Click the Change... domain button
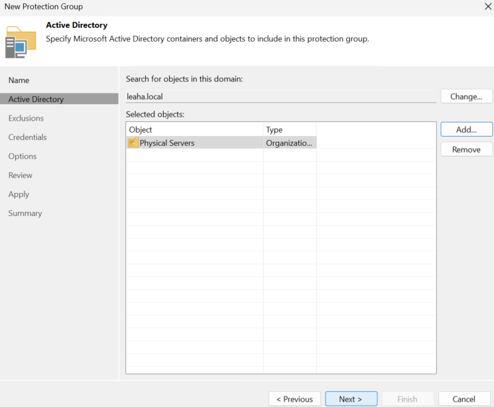494x407 pixels. click(x=466, y=96)
